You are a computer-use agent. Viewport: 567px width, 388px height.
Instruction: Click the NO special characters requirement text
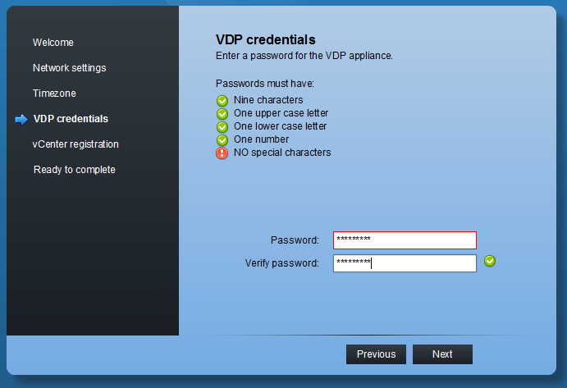282,153
